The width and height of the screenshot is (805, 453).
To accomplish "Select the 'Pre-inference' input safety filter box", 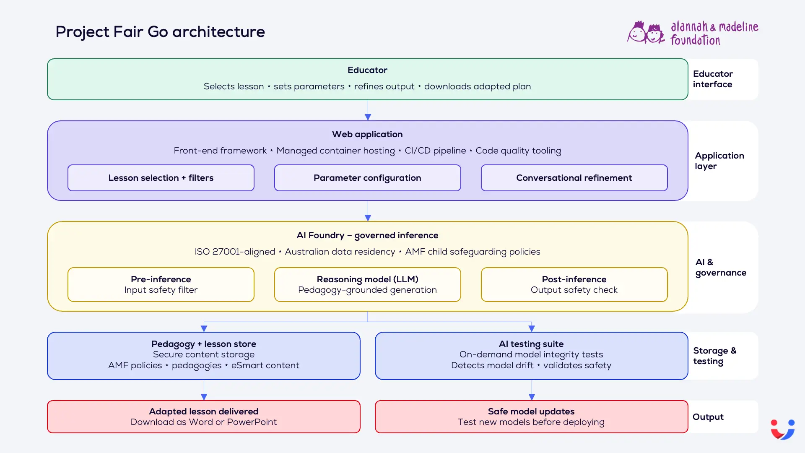I will click(161, 284).
